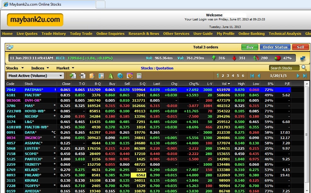Click the maybank2u.com logo

point(35,19)
